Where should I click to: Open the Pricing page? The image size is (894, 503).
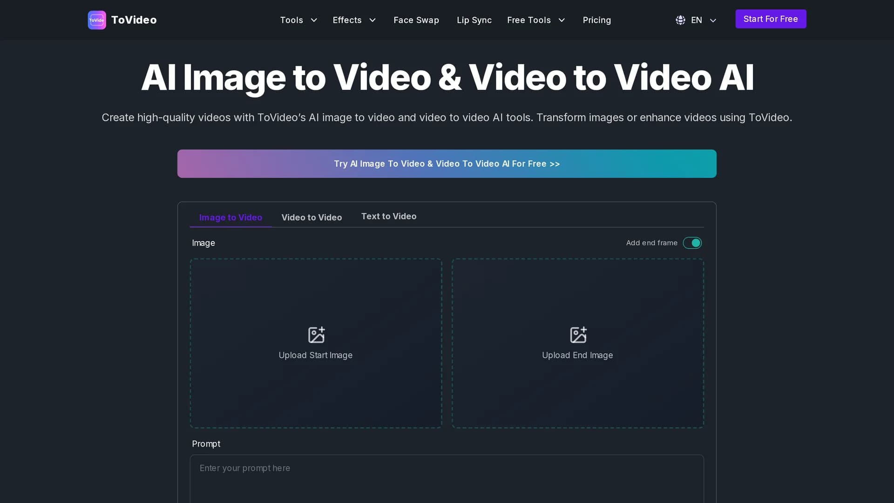pyautogui.click(x=596, y=20)
